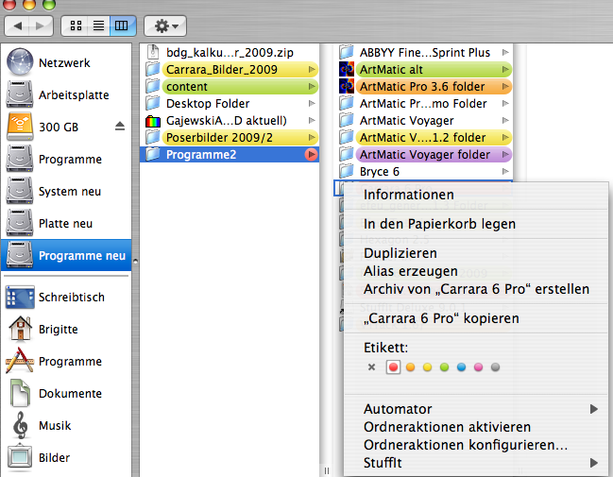The width and height of the screenshot is (613, 477).
Task: Expand Desktop Folder arrow
Action: point(312,104)
